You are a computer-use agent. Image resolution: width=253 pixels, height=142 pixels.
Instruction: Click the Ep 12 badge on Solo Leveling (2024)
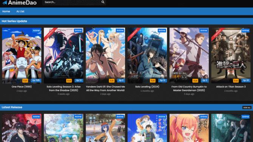(162, 80)
